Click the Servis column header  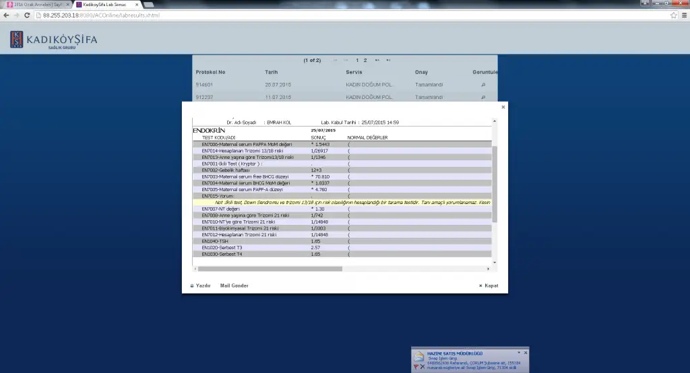[354, 72]
